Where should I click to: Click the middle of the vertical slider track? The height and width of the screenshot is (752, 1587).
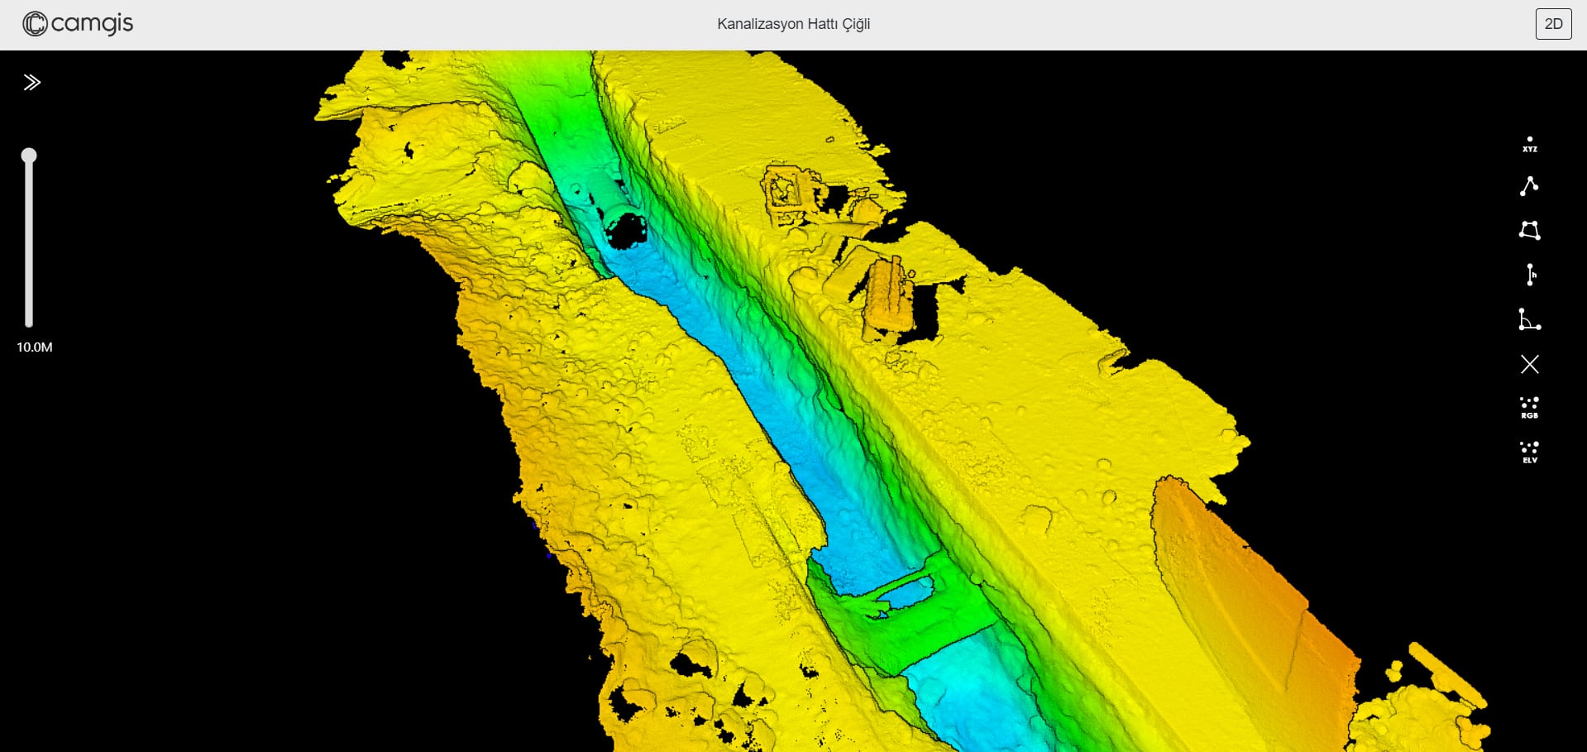pyautogui.click(x=29, y=240)
